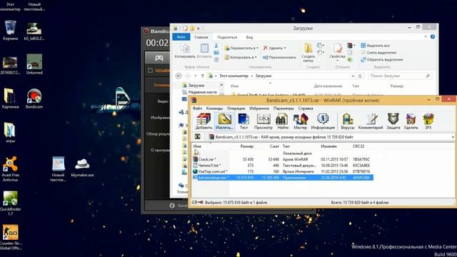Click the Добавить icon in WinRAR toolbar
Screen dimensions: 457x257
click(x=204, y=121)
